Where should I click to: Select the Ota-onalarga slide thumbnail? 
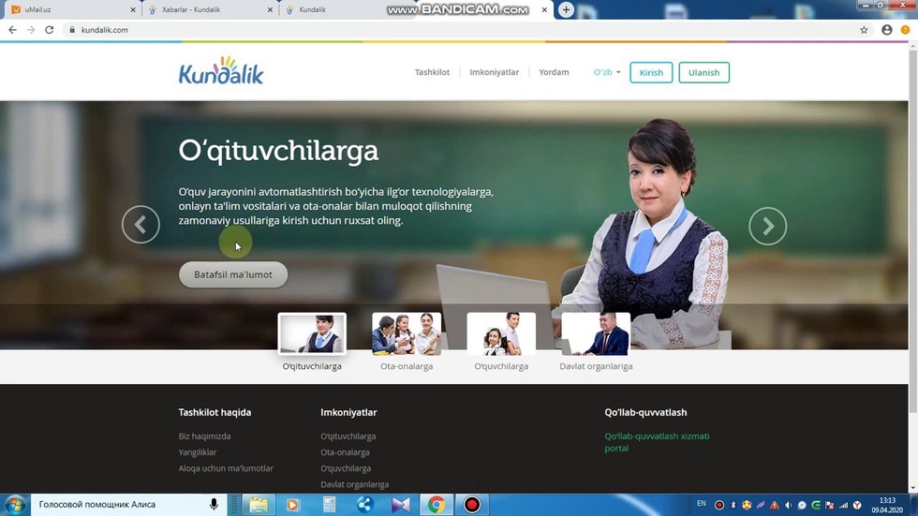407,334
